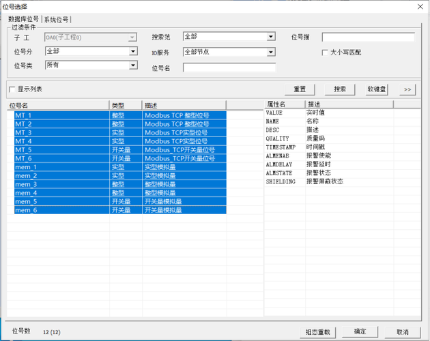Toggle the 显示列表 checkbox
Image resolution: width=430 pixels, height=341 pixels.
12,89
